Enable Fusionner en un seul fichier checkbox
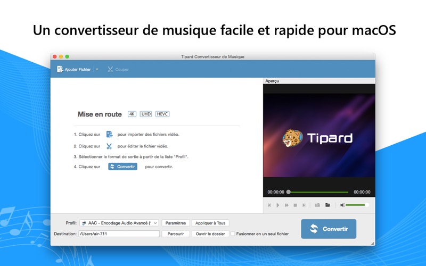Viewport: 426px width, 266px height. (x=233, y=234)
